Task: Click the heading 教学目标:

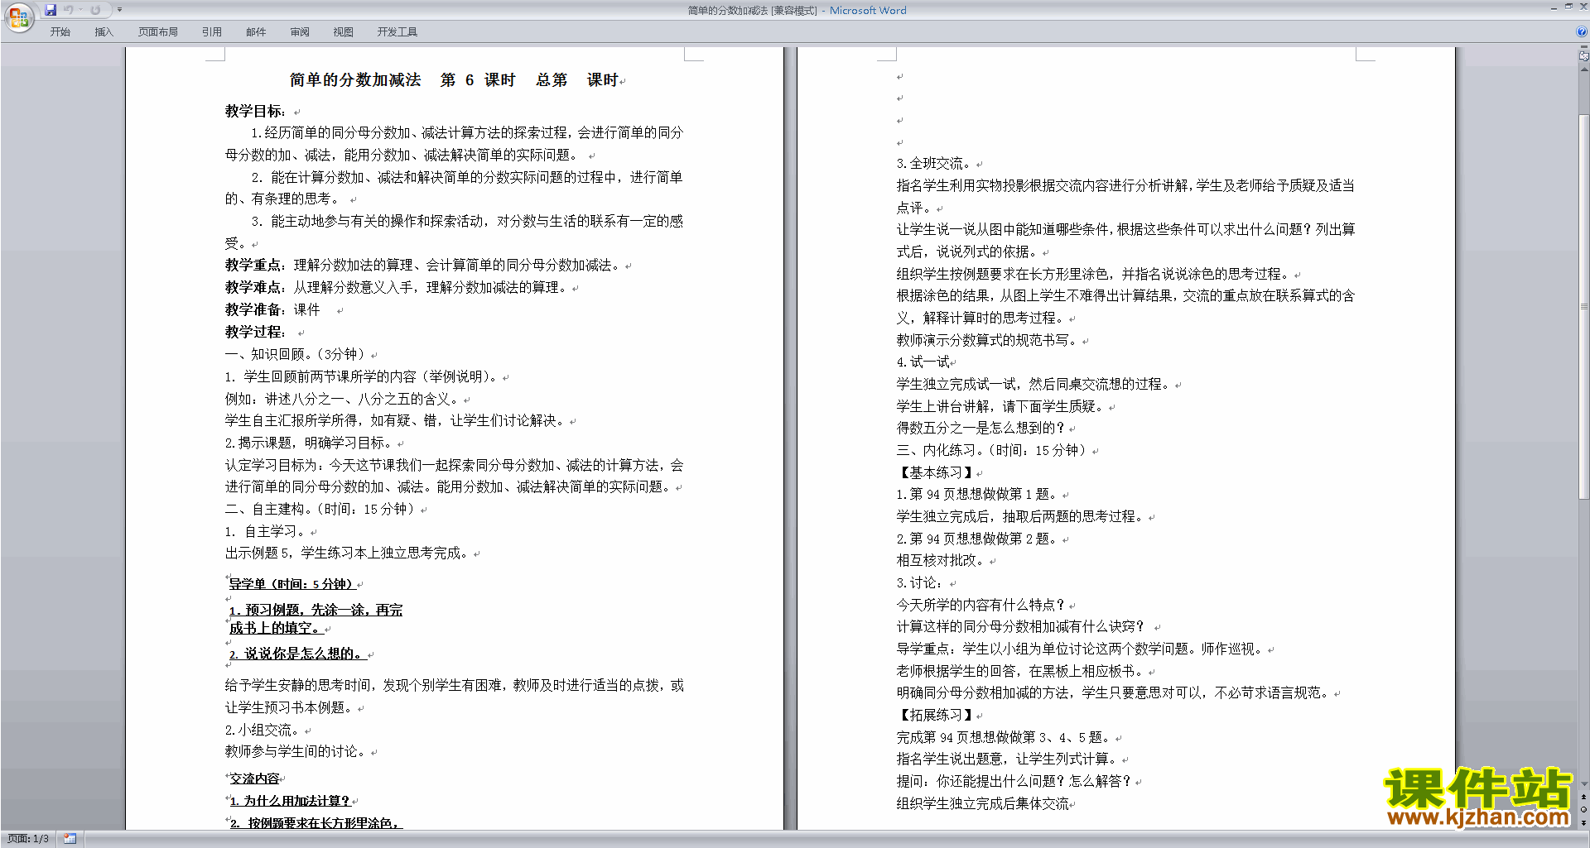Action: [x=255, y=111]
